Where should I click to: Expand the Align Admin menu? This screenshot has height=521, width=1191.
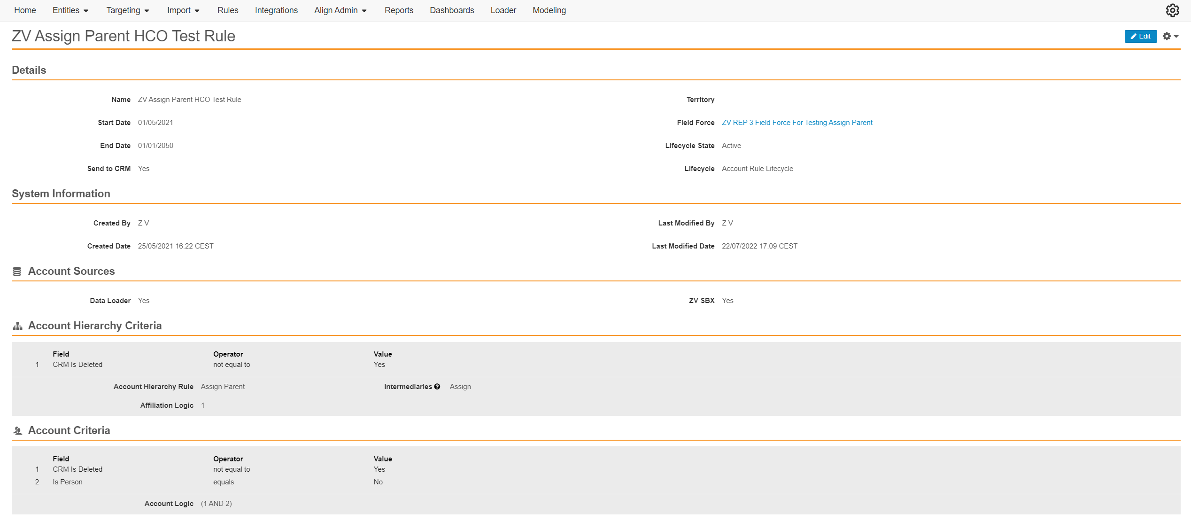(x=340, y=10)
